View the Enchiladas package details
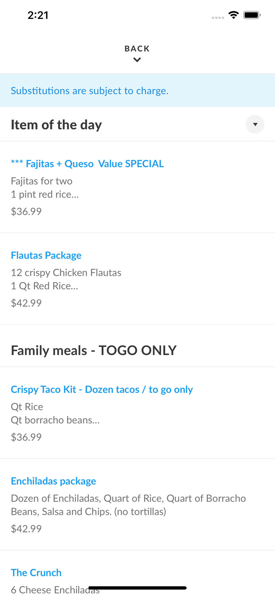Screen dimensions: 275x595 pos(54,480)
